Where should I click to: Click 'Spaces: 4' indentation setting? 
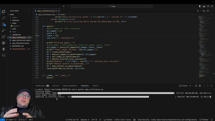(x=85, y=120)
